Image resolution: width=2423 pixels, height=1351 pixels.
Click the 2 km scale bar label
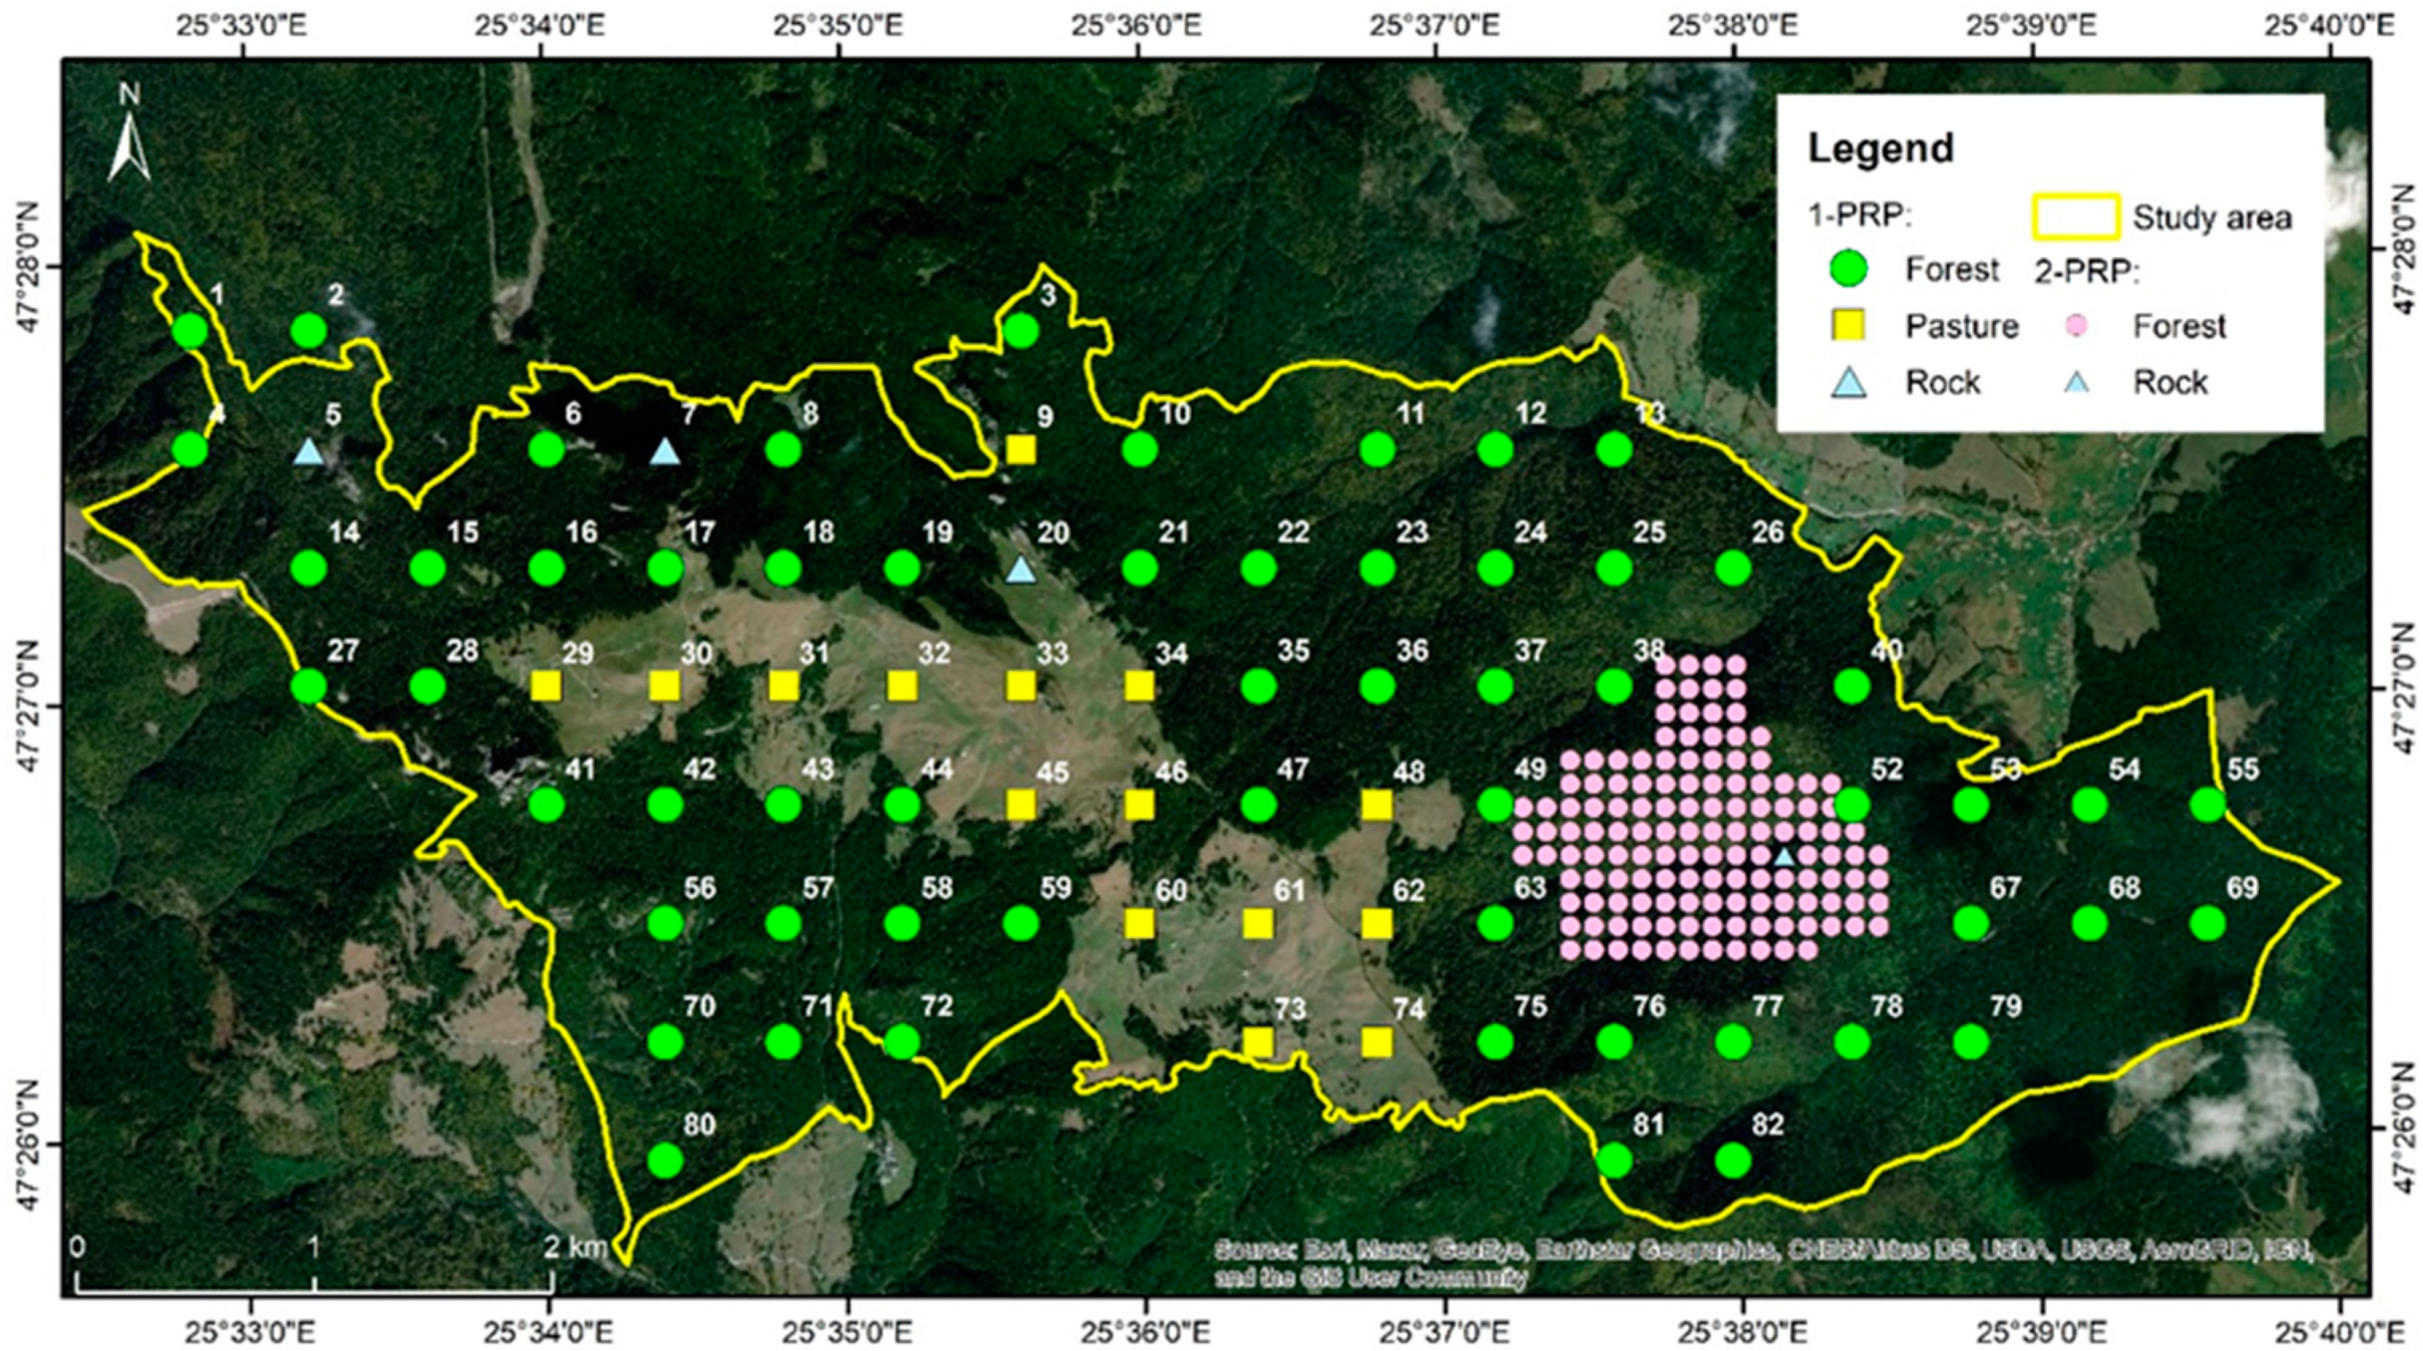coord(575,1249)
